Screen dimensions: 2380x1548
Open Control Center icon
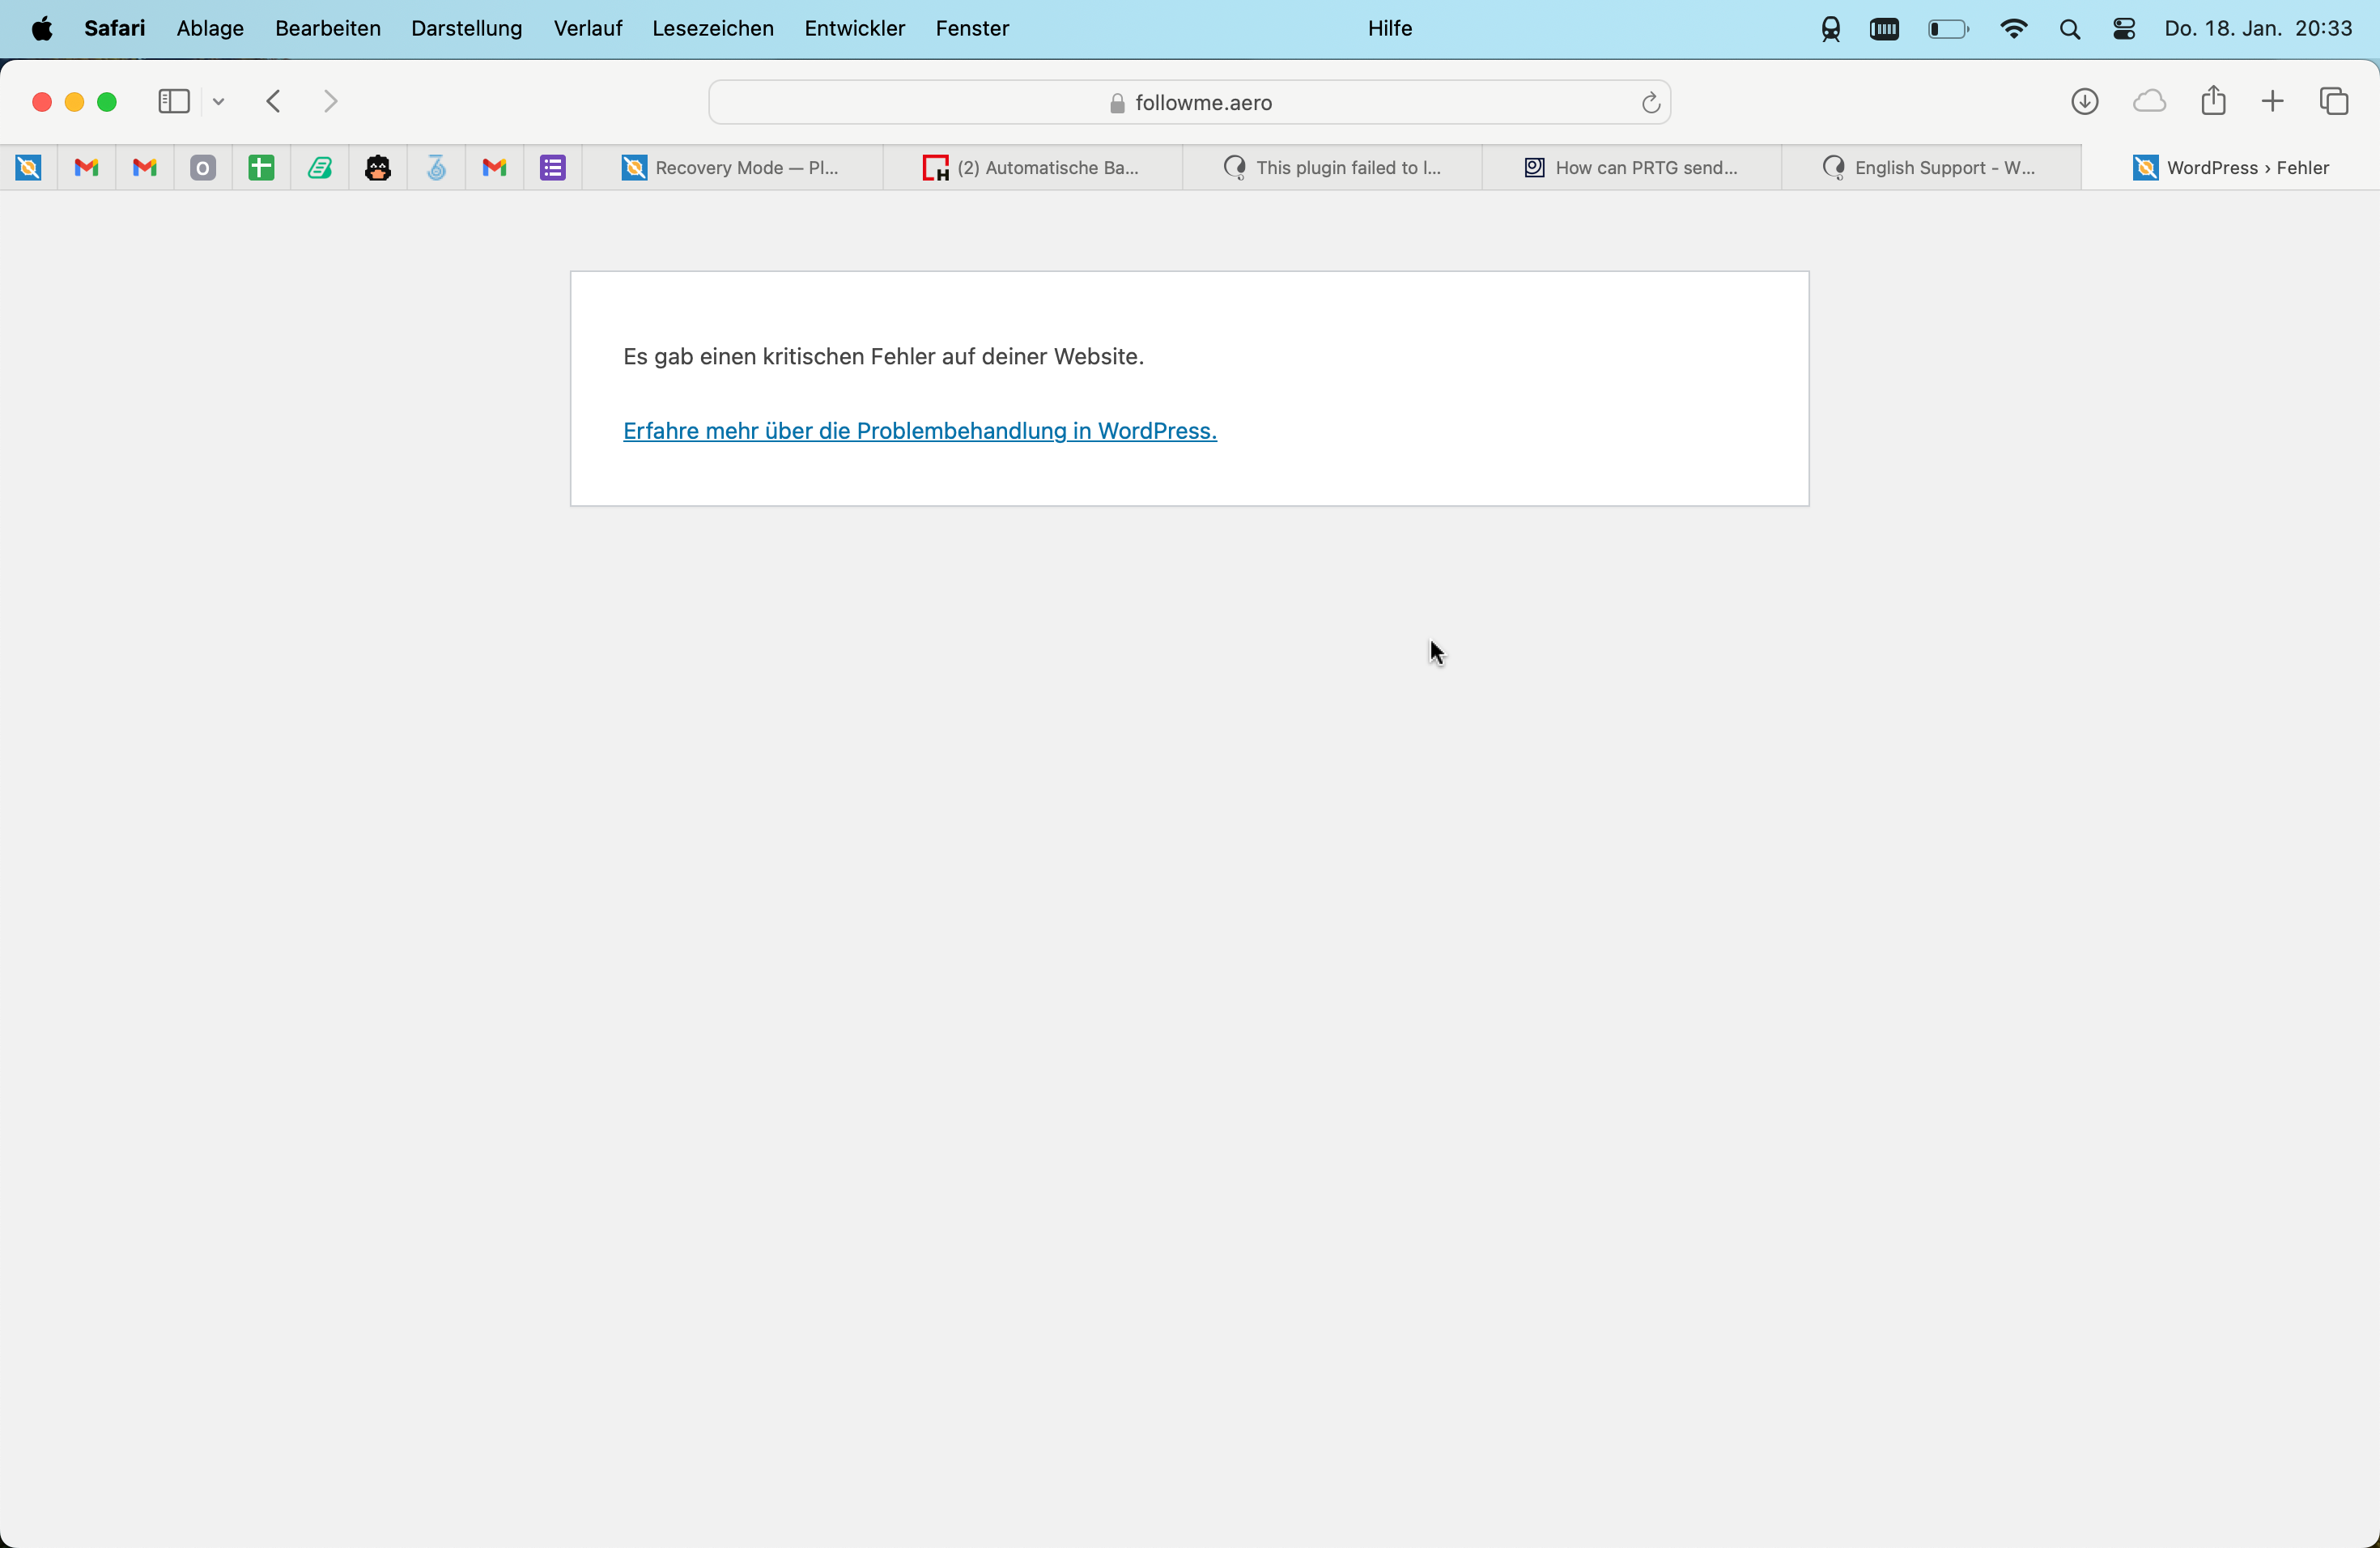coord(2125,30)
